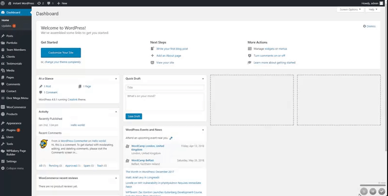Click the 'View your site' link
388x196 pixels.
click(x=165, y=63)
